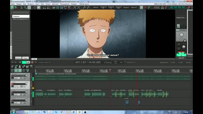Image resolution: width=203 pixels, height=114 pixels.
Task: Open the Действия menu
Action: [x=55, y=4]
